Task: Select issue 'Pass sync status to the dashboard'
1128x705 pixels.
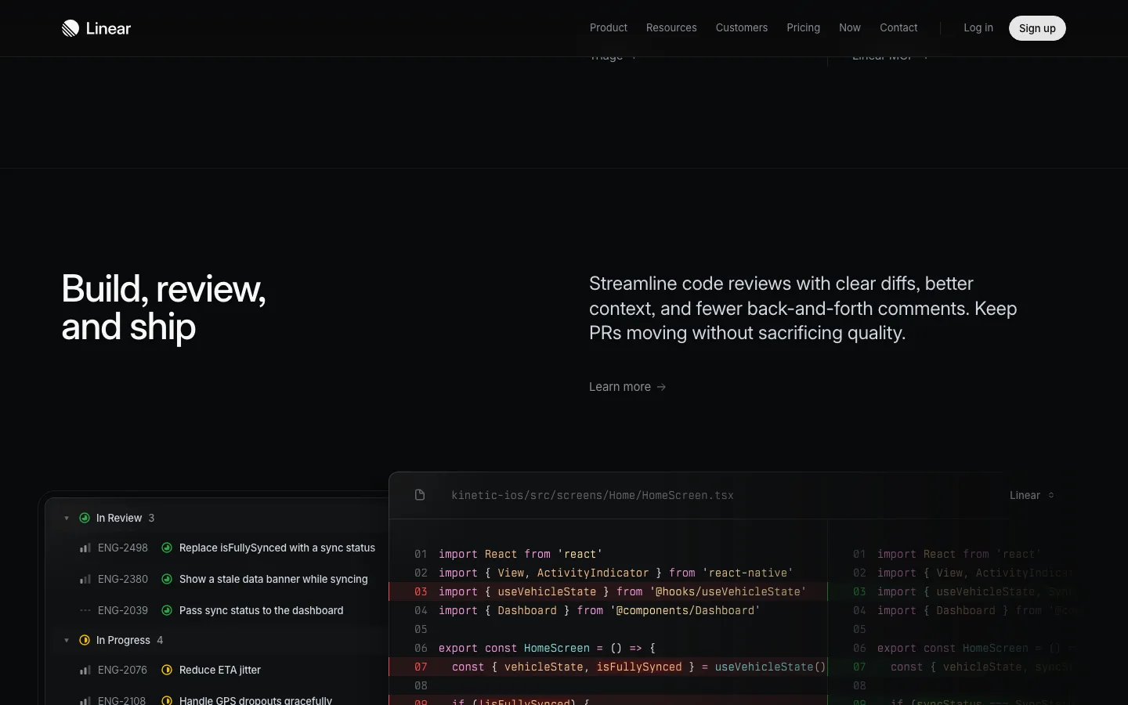Action: coord(262,610)
